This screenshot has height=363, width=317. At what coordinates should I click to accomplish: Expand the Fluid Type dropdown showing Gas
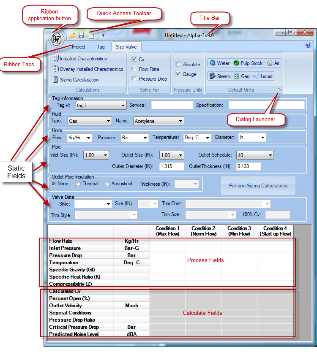point(90,121)
